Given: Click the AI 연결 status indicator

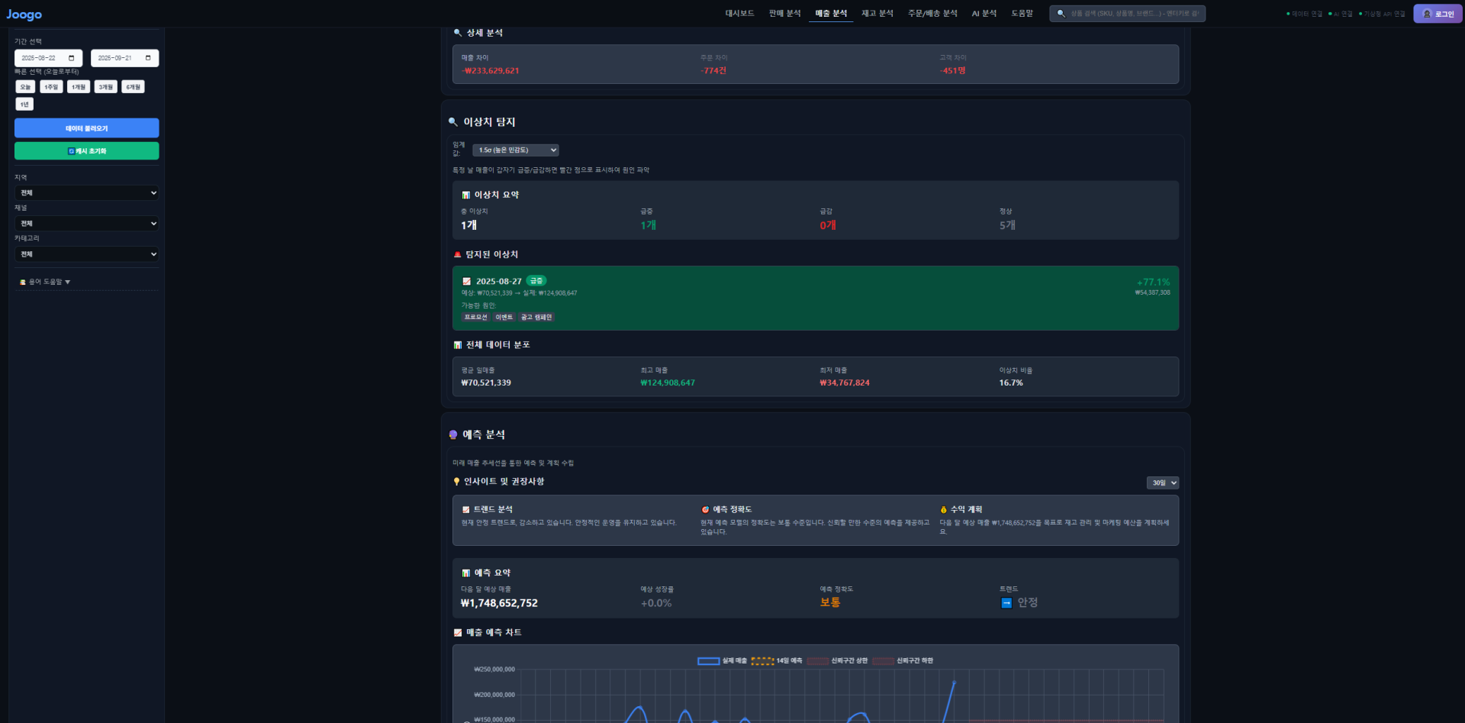Looking at the screenshot, I should point(1340,14).
